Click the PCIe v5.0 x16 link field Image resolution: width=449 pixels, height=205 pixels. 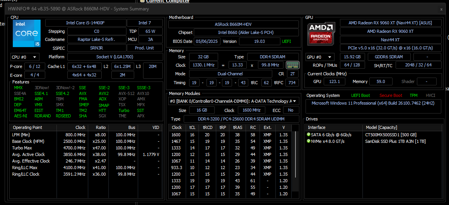(391, 48)
